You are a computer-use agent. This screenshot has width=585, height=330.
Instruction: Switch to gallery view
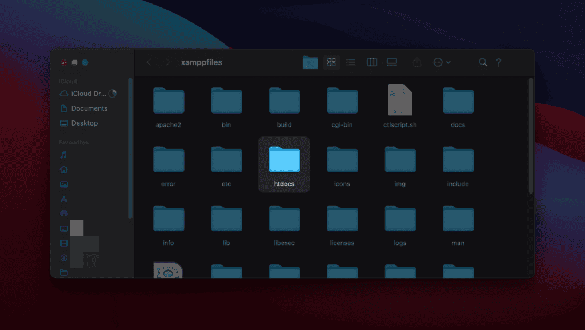click(x=392, y=62)
